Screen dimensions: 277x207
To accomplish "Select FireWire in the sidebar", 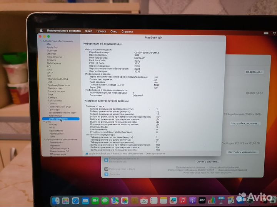I will coord(52,60).
